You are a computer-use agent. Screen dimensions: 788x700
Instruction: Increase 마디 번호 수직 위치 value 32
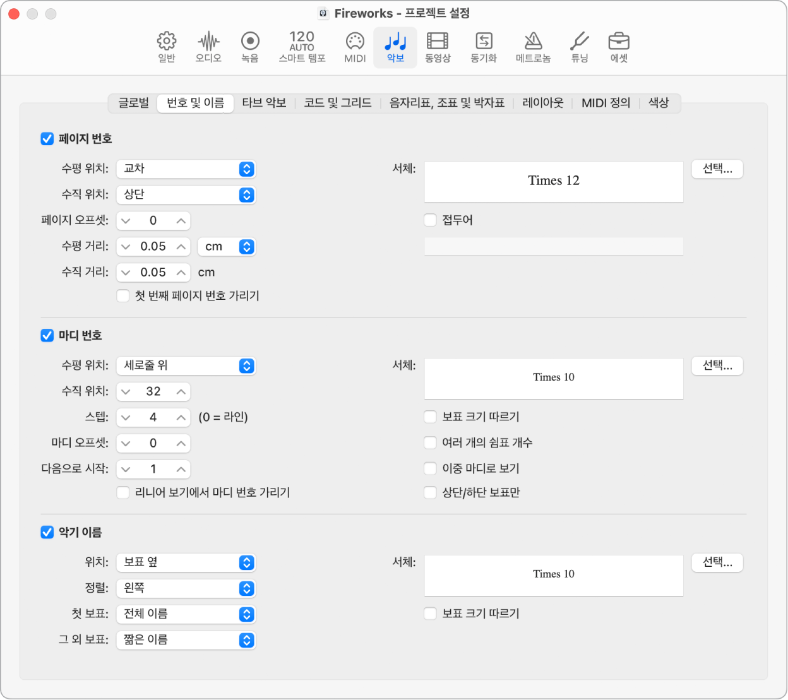click(x=181, y=392)
